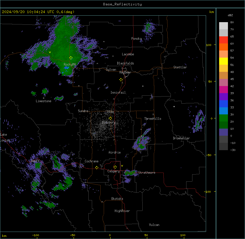This screenshot has width=245, height=239.
Task: Click the Limestone label
Action: coord(43,101)
